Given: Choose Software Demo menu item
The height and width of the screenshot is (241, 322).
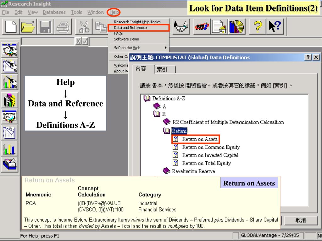Looking at the screenshot, I should pos(139,39).
